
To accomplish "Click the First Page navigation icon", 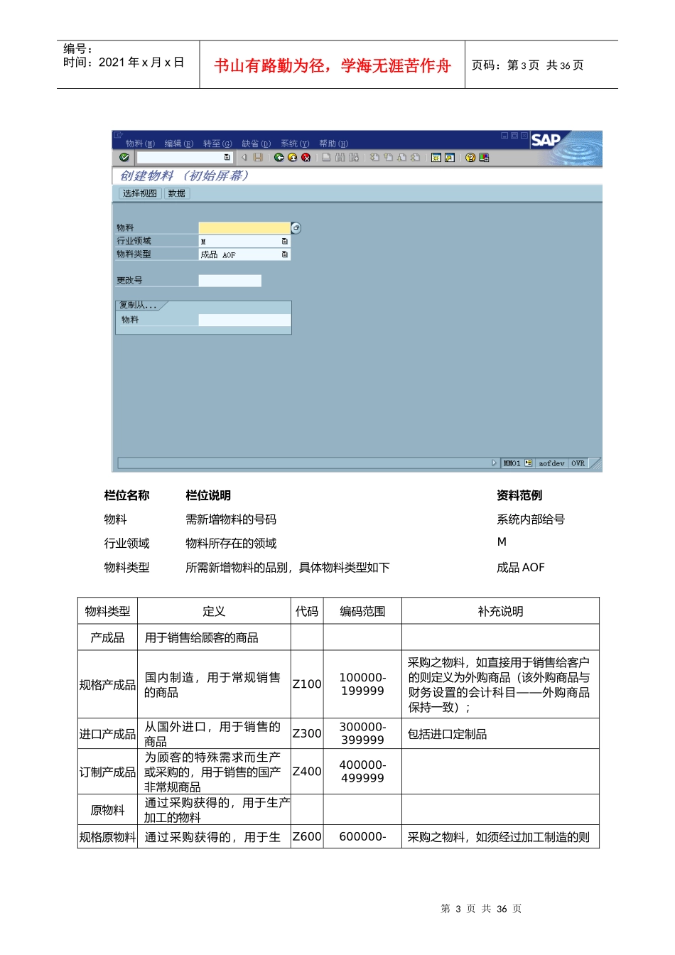I will pyautogui.click(x=374, y=157).
